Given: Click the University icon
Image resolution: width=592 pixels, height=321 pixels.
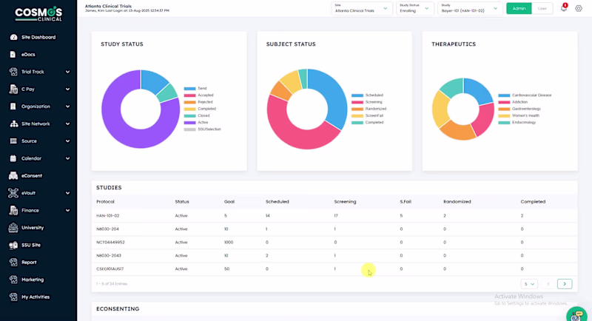Looking at the screenshot, I should 13,228.
